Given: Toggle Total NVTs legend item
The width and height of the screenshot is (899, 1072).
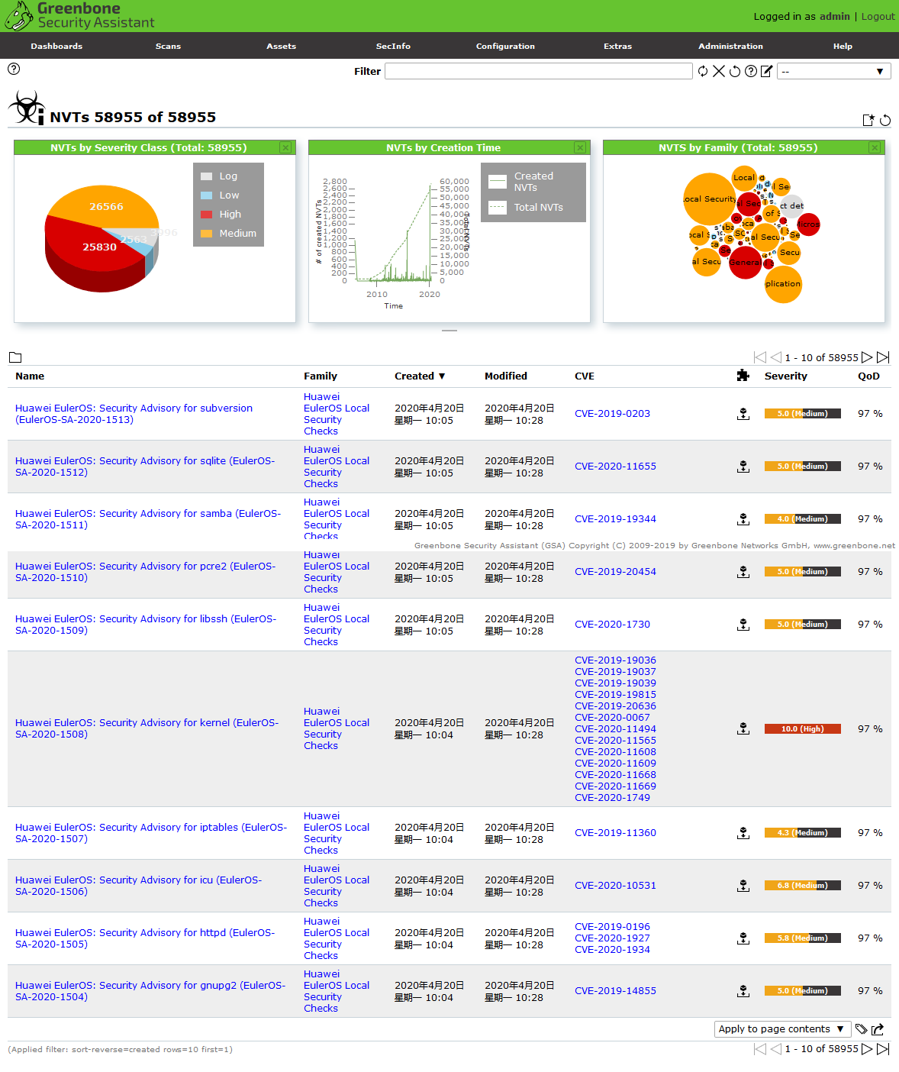Looking at the screenshot, I should (x=526, y=208).
